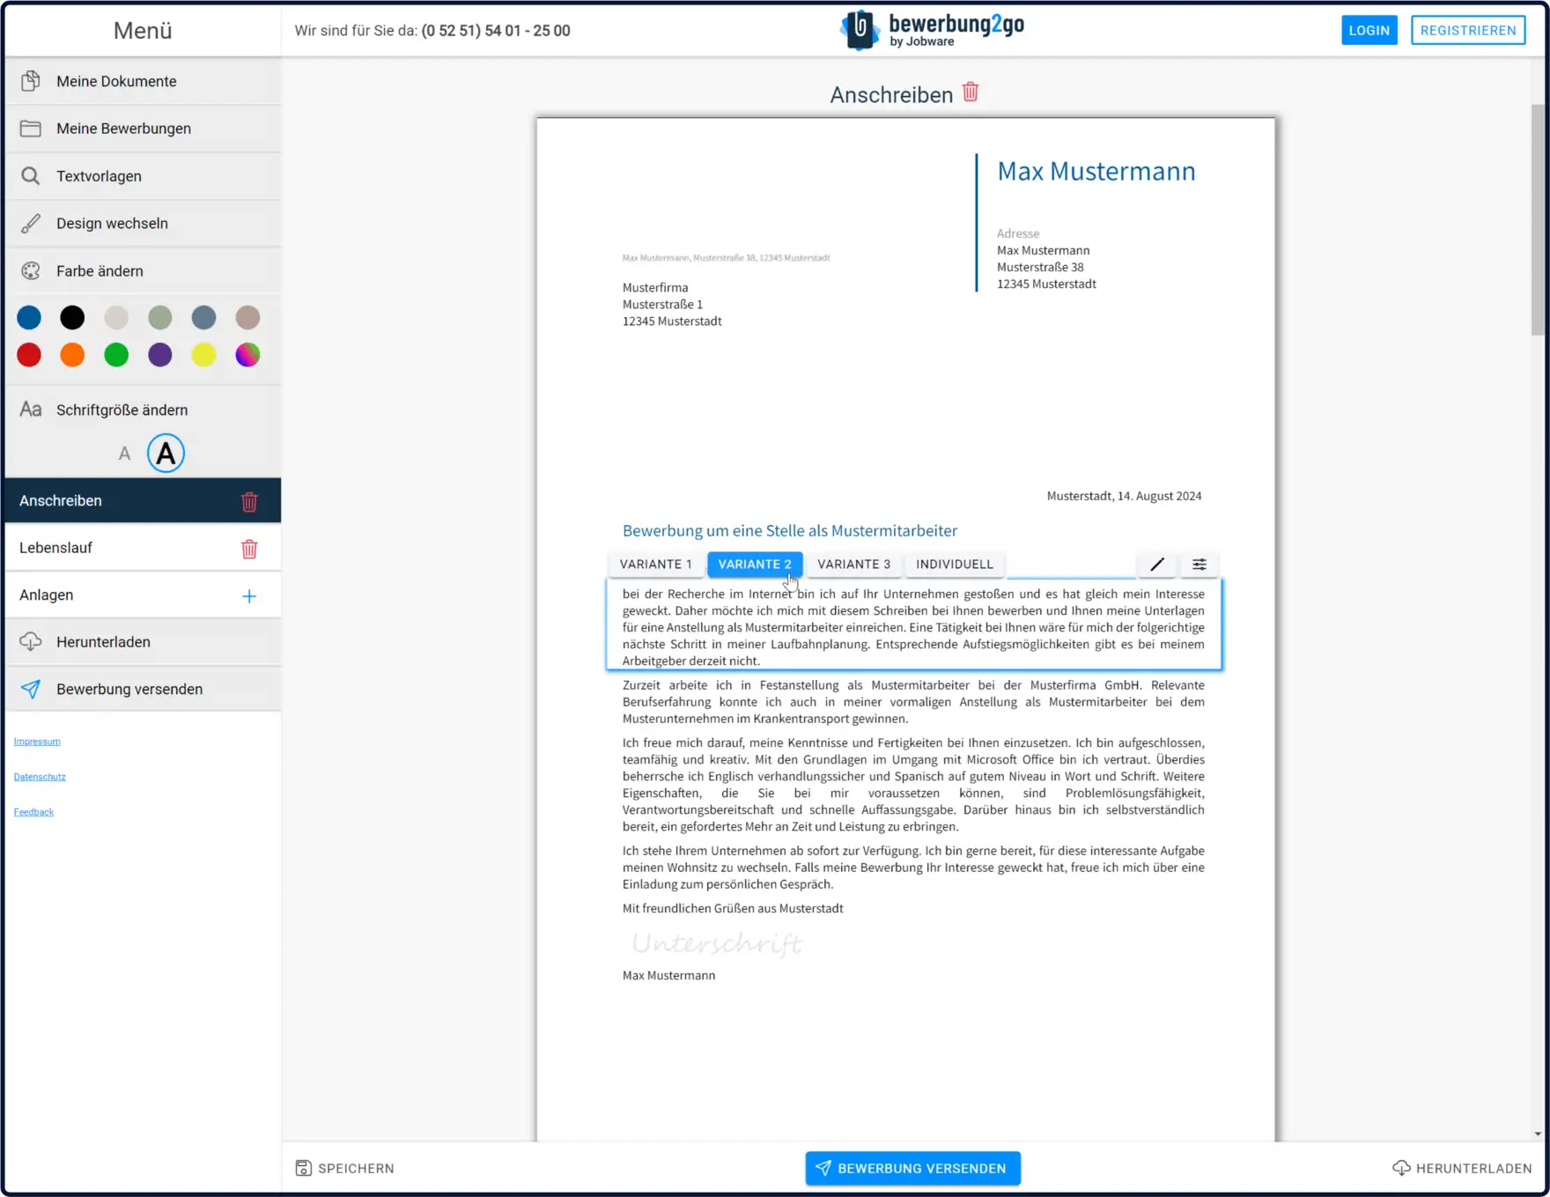Select the orange color swatch
1550x1197 pixels.
(72, 355)
